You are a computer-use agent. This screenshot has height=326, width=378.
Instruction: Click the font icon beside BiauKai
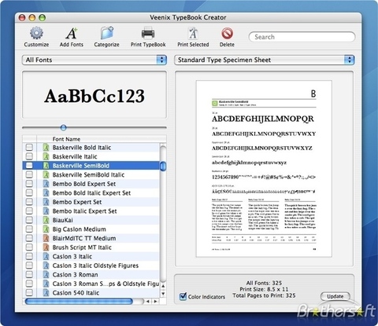pos(46,220)
